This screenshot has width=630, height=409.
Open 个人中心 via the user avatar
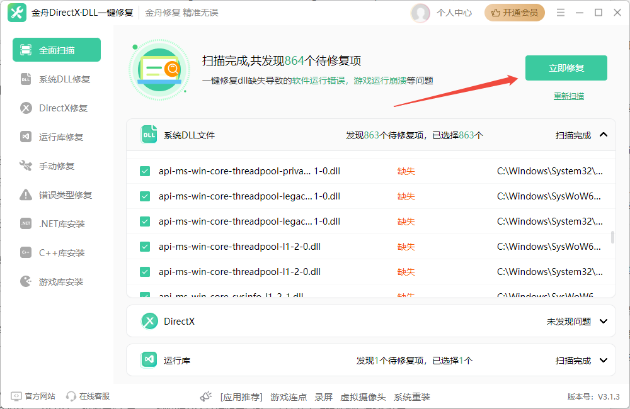[421, 13]
